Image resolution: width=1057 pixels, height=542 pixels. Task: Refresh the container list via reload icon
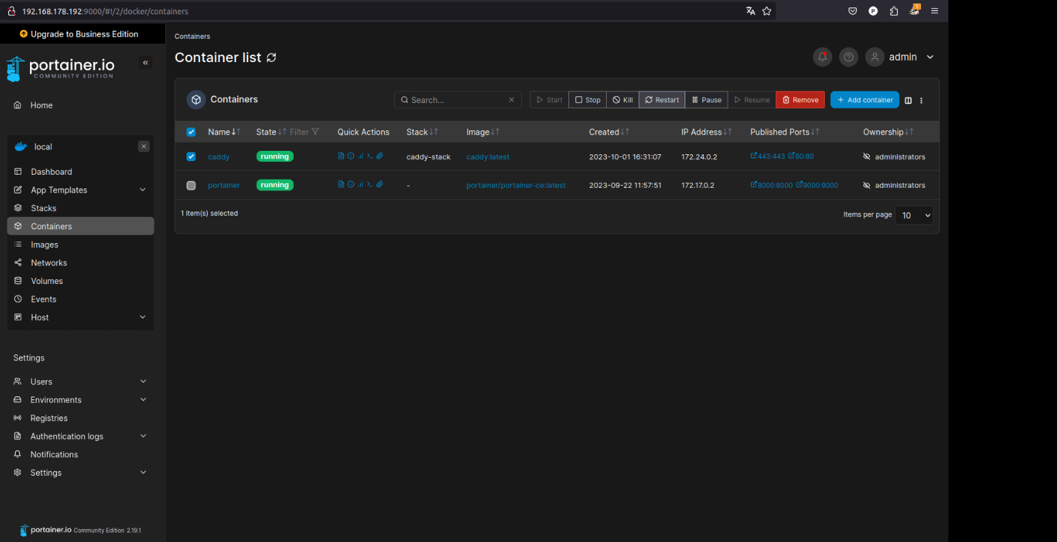click(x=271, y=58)
